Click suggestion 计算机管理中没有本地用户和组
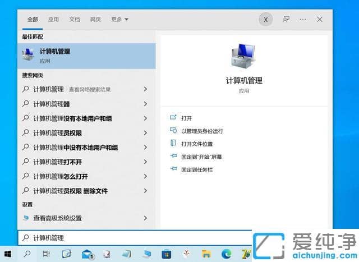 [x=76, y=148]
